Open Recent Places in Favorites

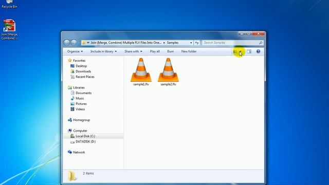click(85, 77)
